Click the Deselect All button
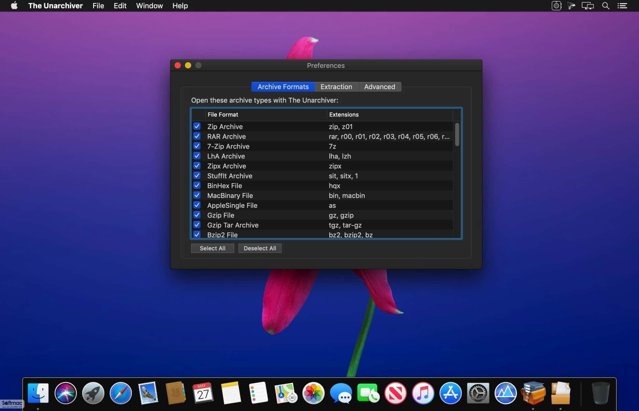The height and width of the screenshot is (411, 639). coord(260,248)
